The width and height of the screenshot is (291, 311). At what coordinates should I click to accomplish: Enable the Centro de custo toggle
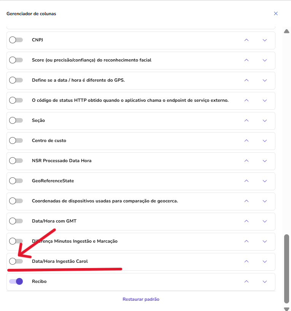click(16, 141)
